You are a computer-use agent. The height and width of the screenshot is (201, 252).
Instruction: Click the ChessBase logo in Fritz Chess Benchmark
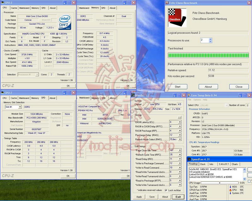click(177, 18)
